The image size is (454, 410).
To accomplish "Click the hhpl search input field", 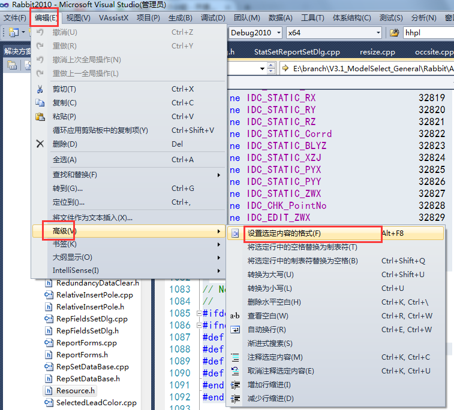I will coord(429,33).
